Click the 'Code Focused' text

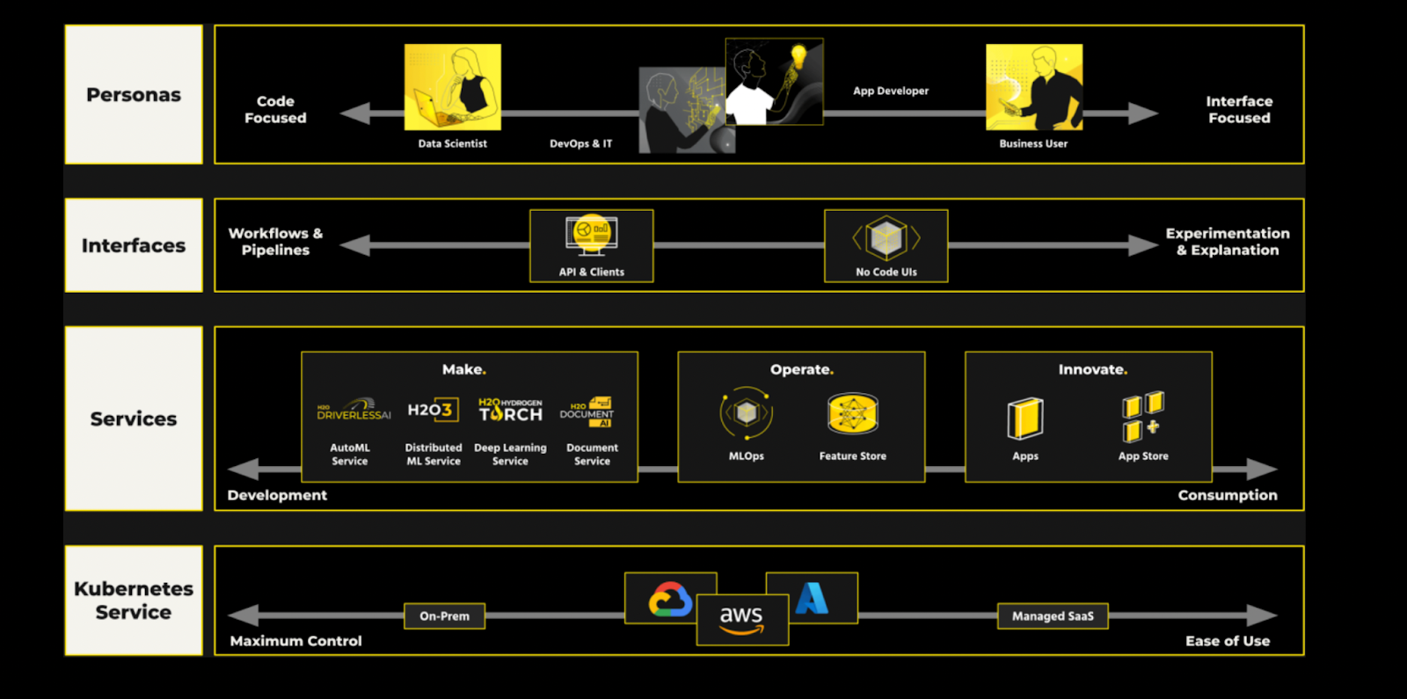click(x=275, y=110)
